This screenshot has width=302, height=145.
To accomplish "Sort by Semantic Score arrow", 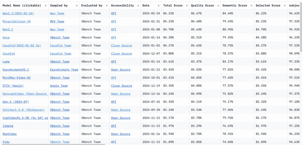I will 251,6.
